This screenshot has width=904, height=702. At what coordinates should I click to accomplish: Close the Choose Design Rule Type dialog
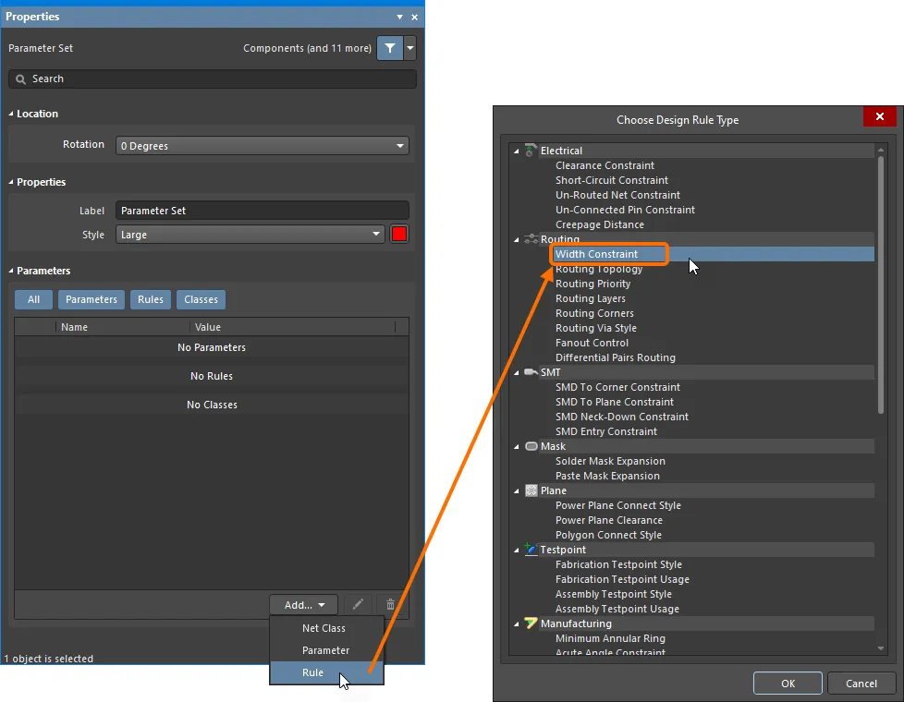pos(880,116)
